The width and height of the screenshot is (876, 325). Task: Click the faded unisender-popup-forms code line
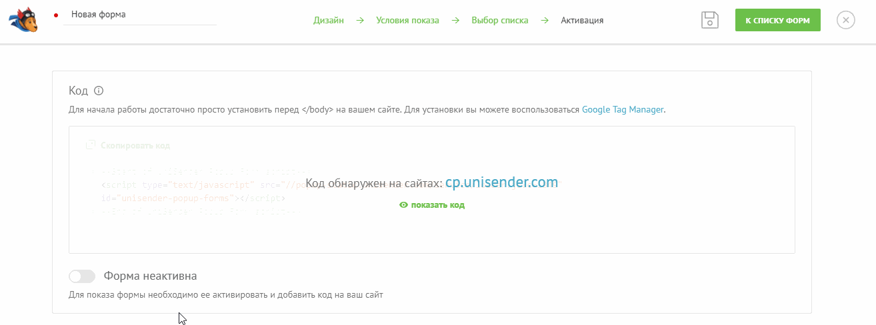coord(193,198)
